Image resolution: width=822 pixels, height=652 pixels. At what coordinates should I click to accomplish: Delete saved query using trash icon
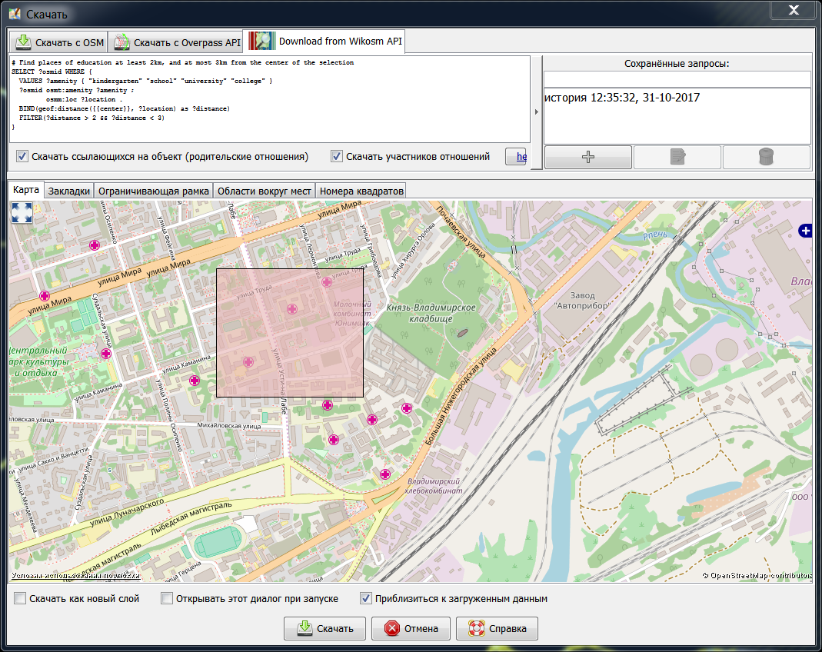(x=766, y=157)
